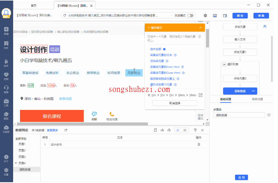The image size is (278, 183).
Task: Click the add-field page icon in data preview toolbar
Action: [x=155, y=130]
